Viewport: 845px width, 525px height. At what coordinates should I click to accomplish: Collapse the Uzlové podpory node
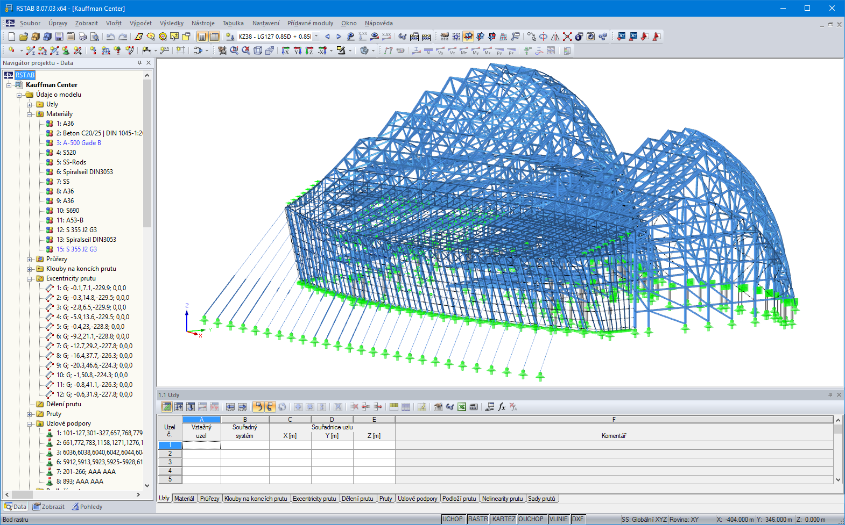[30, 423]
